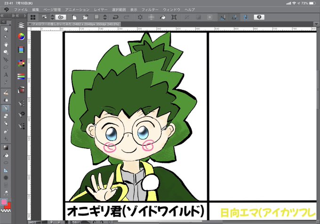This screenshot has height=224, width=320.
Task: Select the フォロワーの推しかいてみた document tab
Action: coord(75,24)
